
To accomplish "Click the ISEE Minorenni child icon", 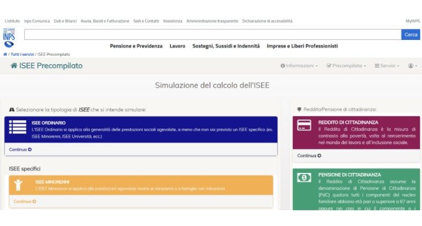I will pyautogui.click(x=18, y=185).
